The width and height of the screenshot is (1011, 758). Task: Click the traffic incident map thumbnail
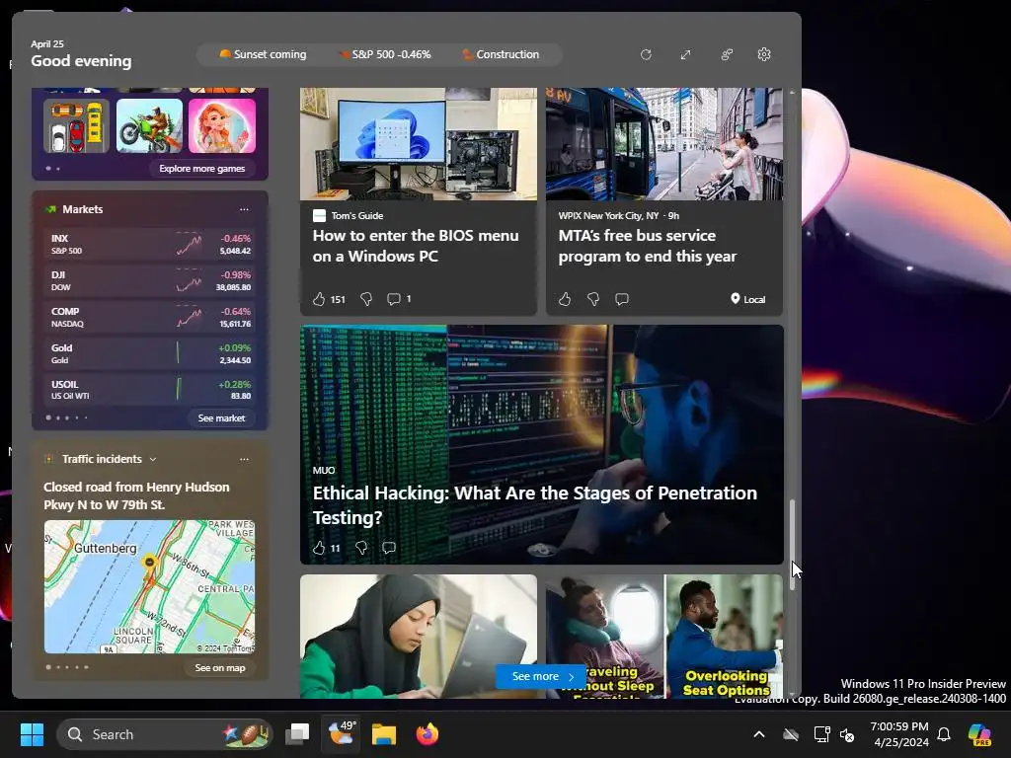pos(150,586)
